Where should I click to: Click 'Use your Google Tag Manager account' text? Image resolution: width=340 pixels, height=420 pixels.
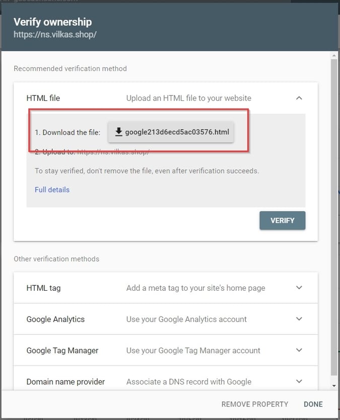click(x=193, y=350)
